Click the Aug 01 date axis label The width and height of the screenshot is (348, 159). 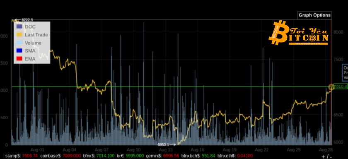pyautogui.click(x=37, y=150)
